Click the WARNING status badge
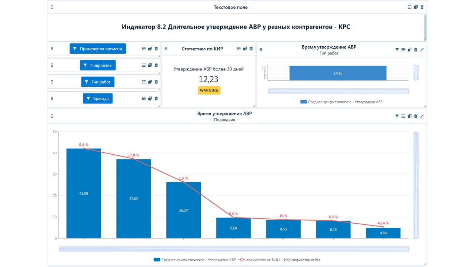474x267 pixels. [x=209, y=90]
